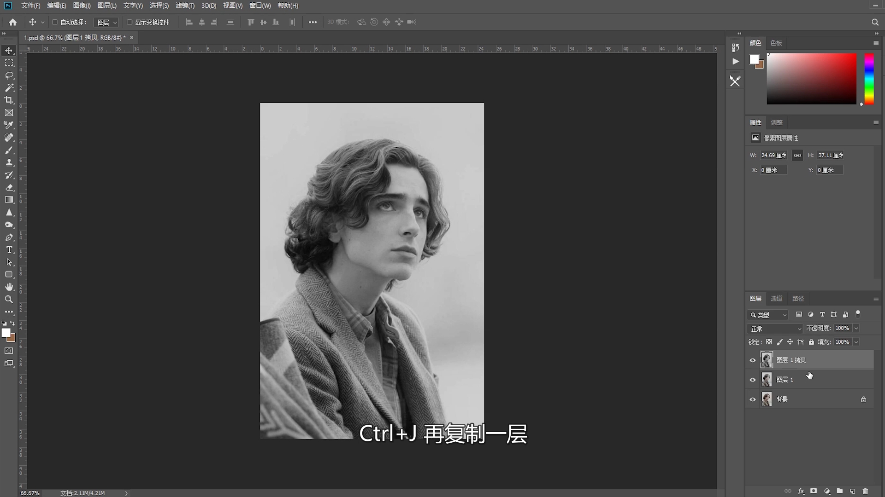Select the Eraser tool
Image resolution: width=885 pixels, height=497 pixels.
tap(9, 187)
